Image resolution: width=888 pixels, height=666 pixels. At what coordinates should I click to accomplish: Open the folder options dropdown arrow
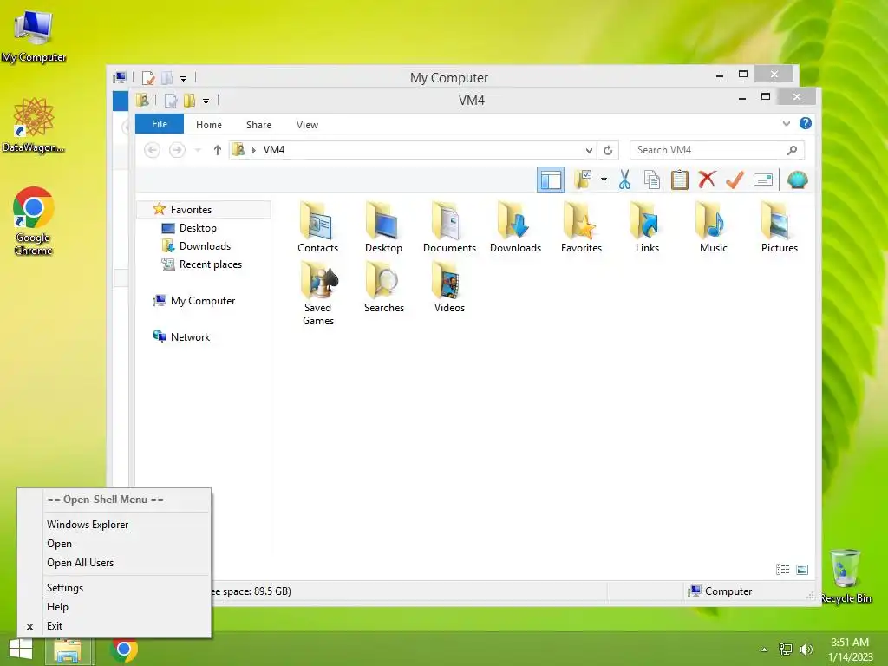604,180
